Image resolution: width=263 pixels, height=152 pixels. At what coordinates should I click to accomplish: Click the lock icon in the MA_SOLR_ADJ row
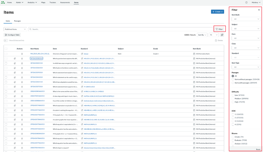[x=22, y=54]
